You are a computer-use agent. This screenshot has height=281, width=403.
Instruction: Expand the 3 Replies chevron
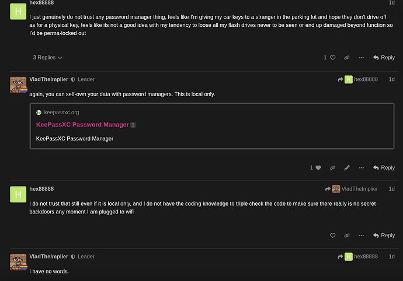click(x=47, y=58)
